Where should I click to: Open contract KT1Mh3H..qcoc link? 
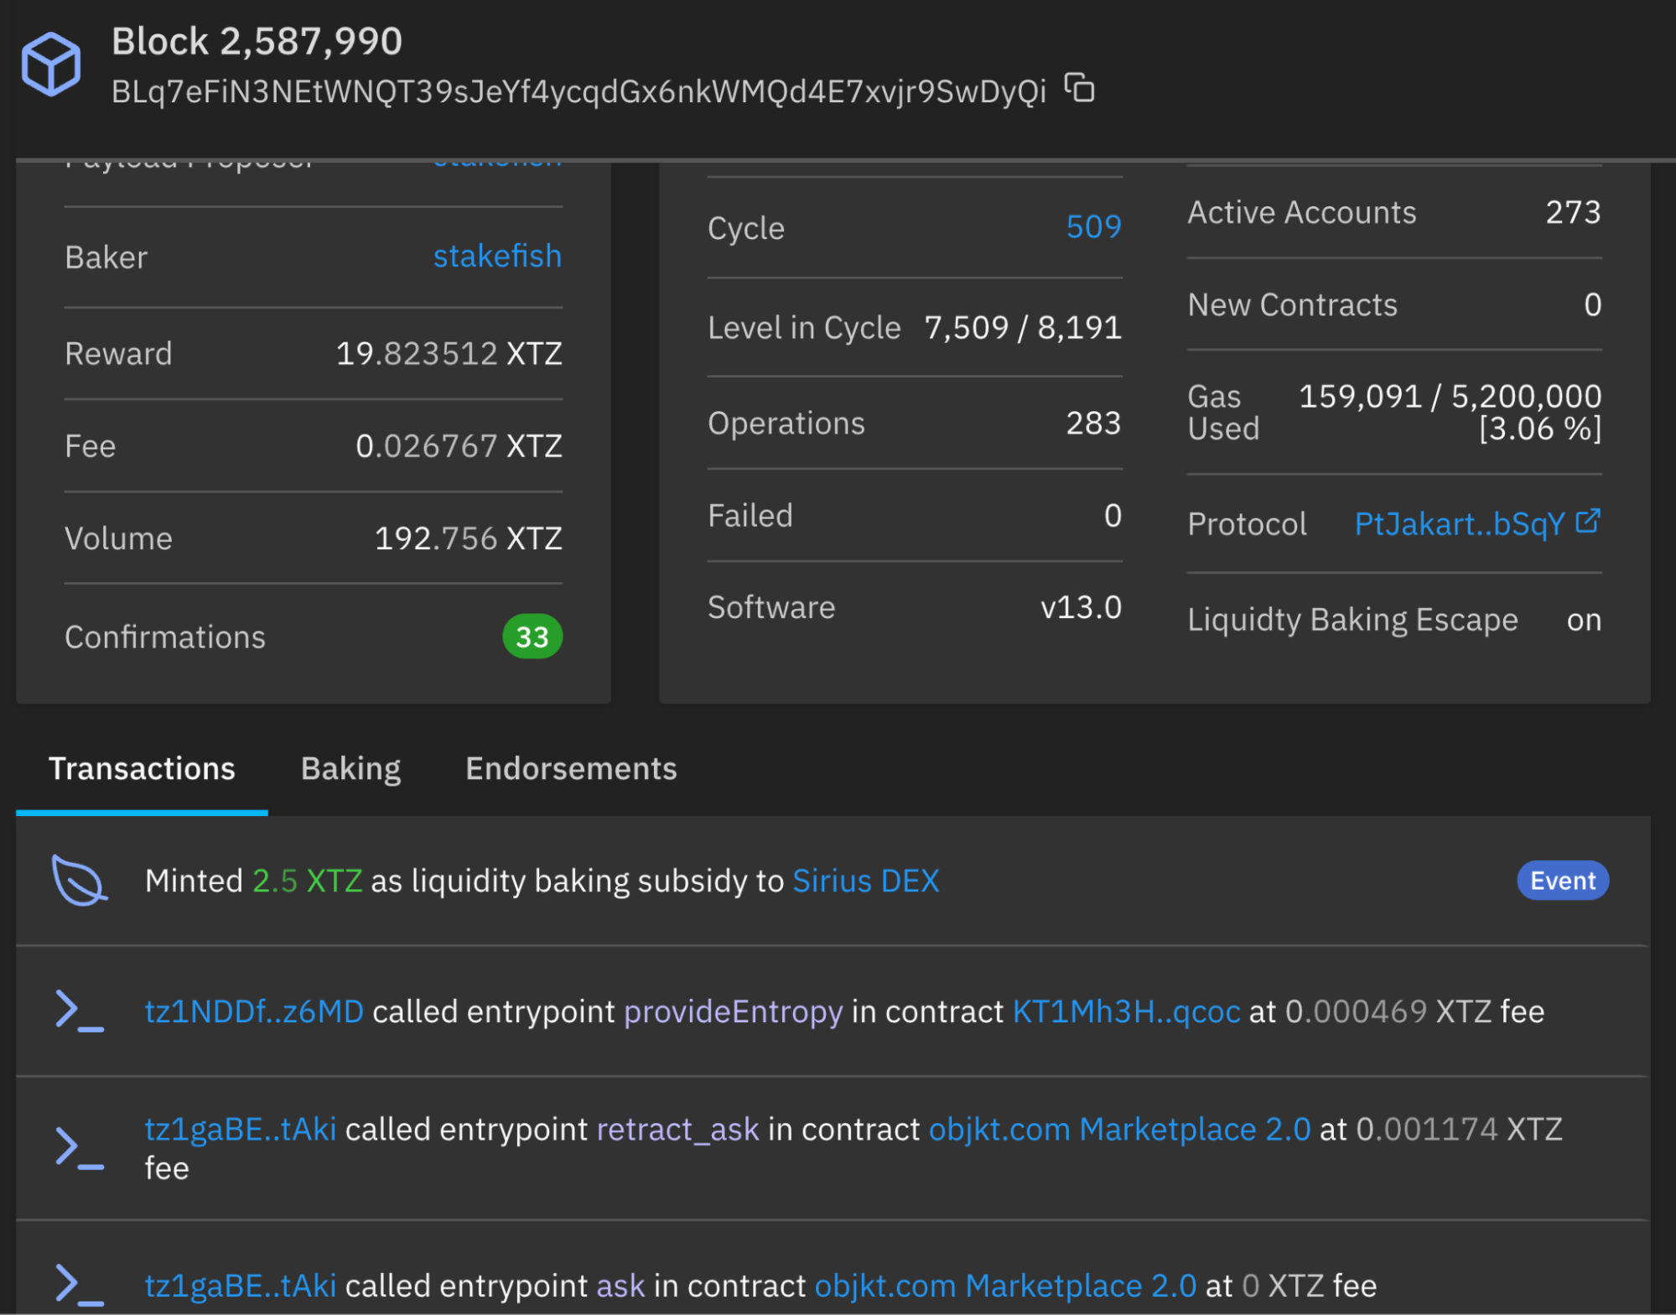(1126, 1011)
